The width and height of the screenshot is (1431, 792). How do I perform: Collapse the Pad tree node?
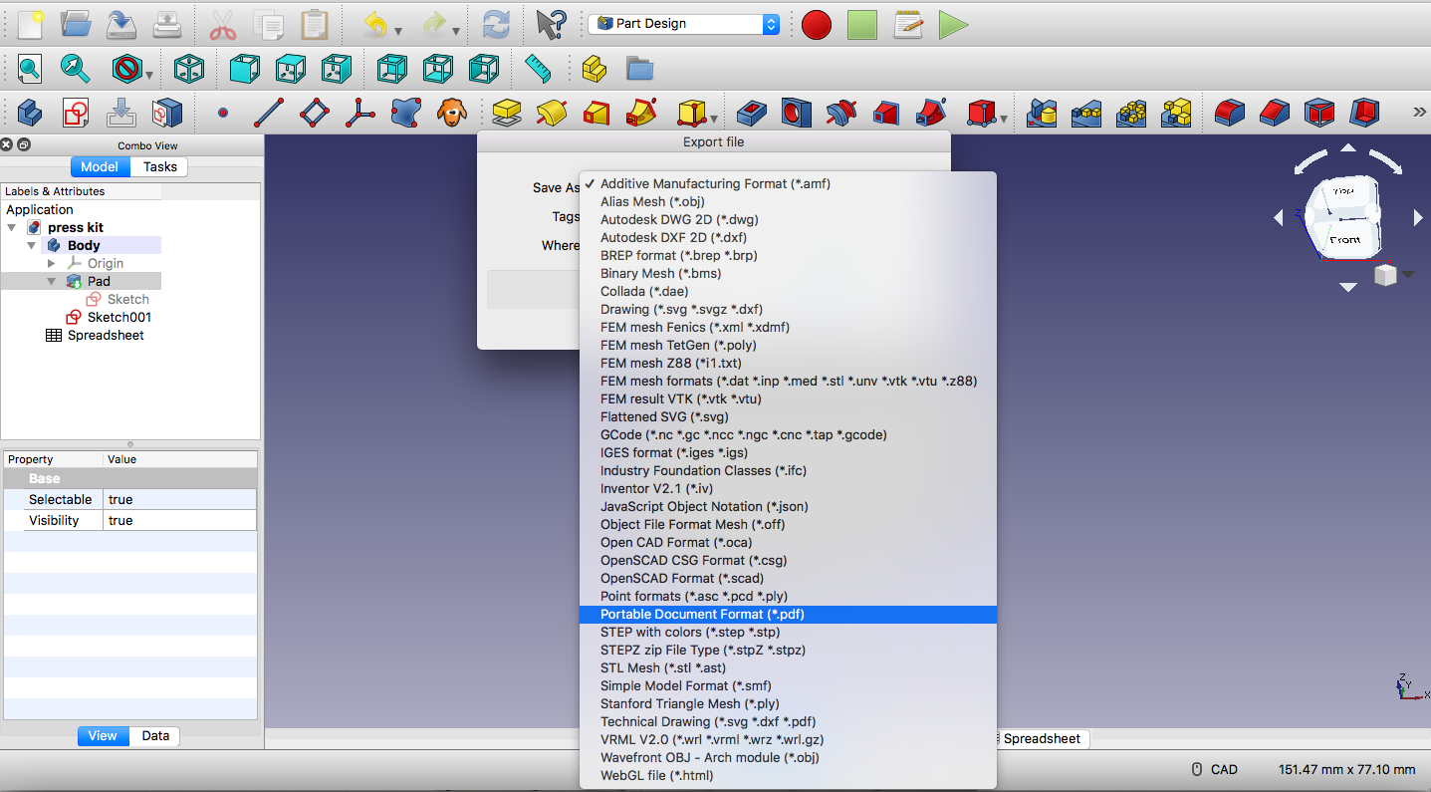[52, 282]
